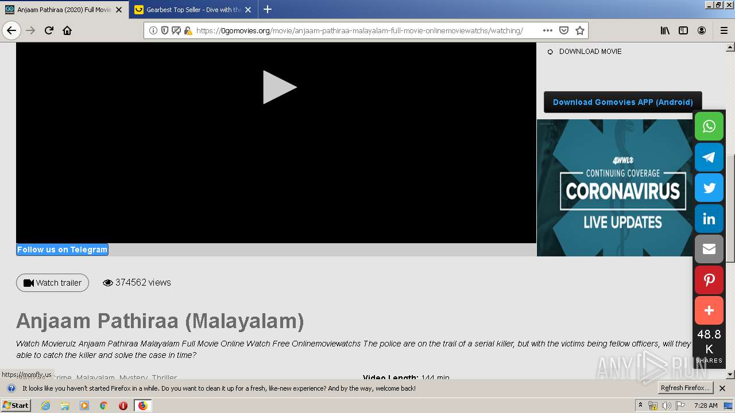This screenshot has height=413, width=735.
Task: Open tracking protection shield icon
Action: coord(165,30)
